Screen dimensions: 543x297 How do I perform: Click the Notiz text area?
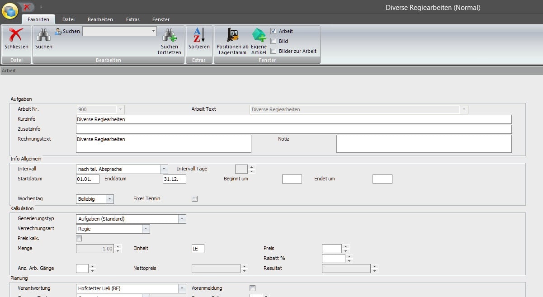click(424, 144)
